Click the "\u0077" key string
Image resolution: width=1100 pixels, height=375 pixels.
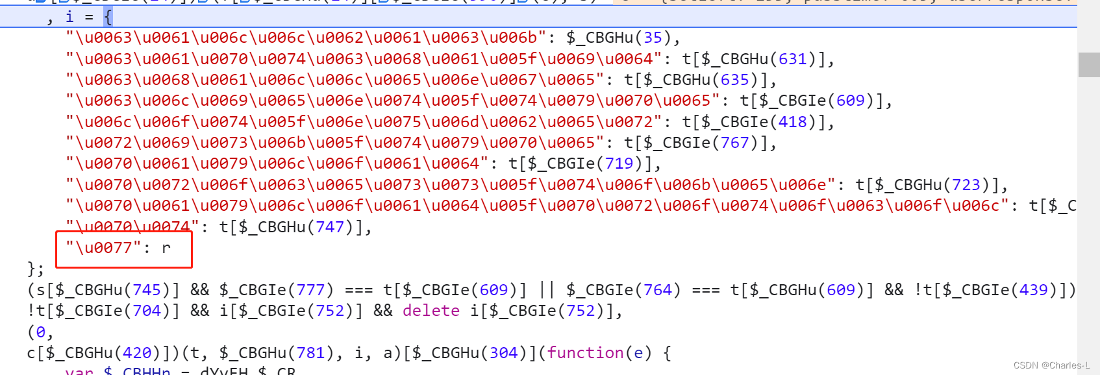103,248
